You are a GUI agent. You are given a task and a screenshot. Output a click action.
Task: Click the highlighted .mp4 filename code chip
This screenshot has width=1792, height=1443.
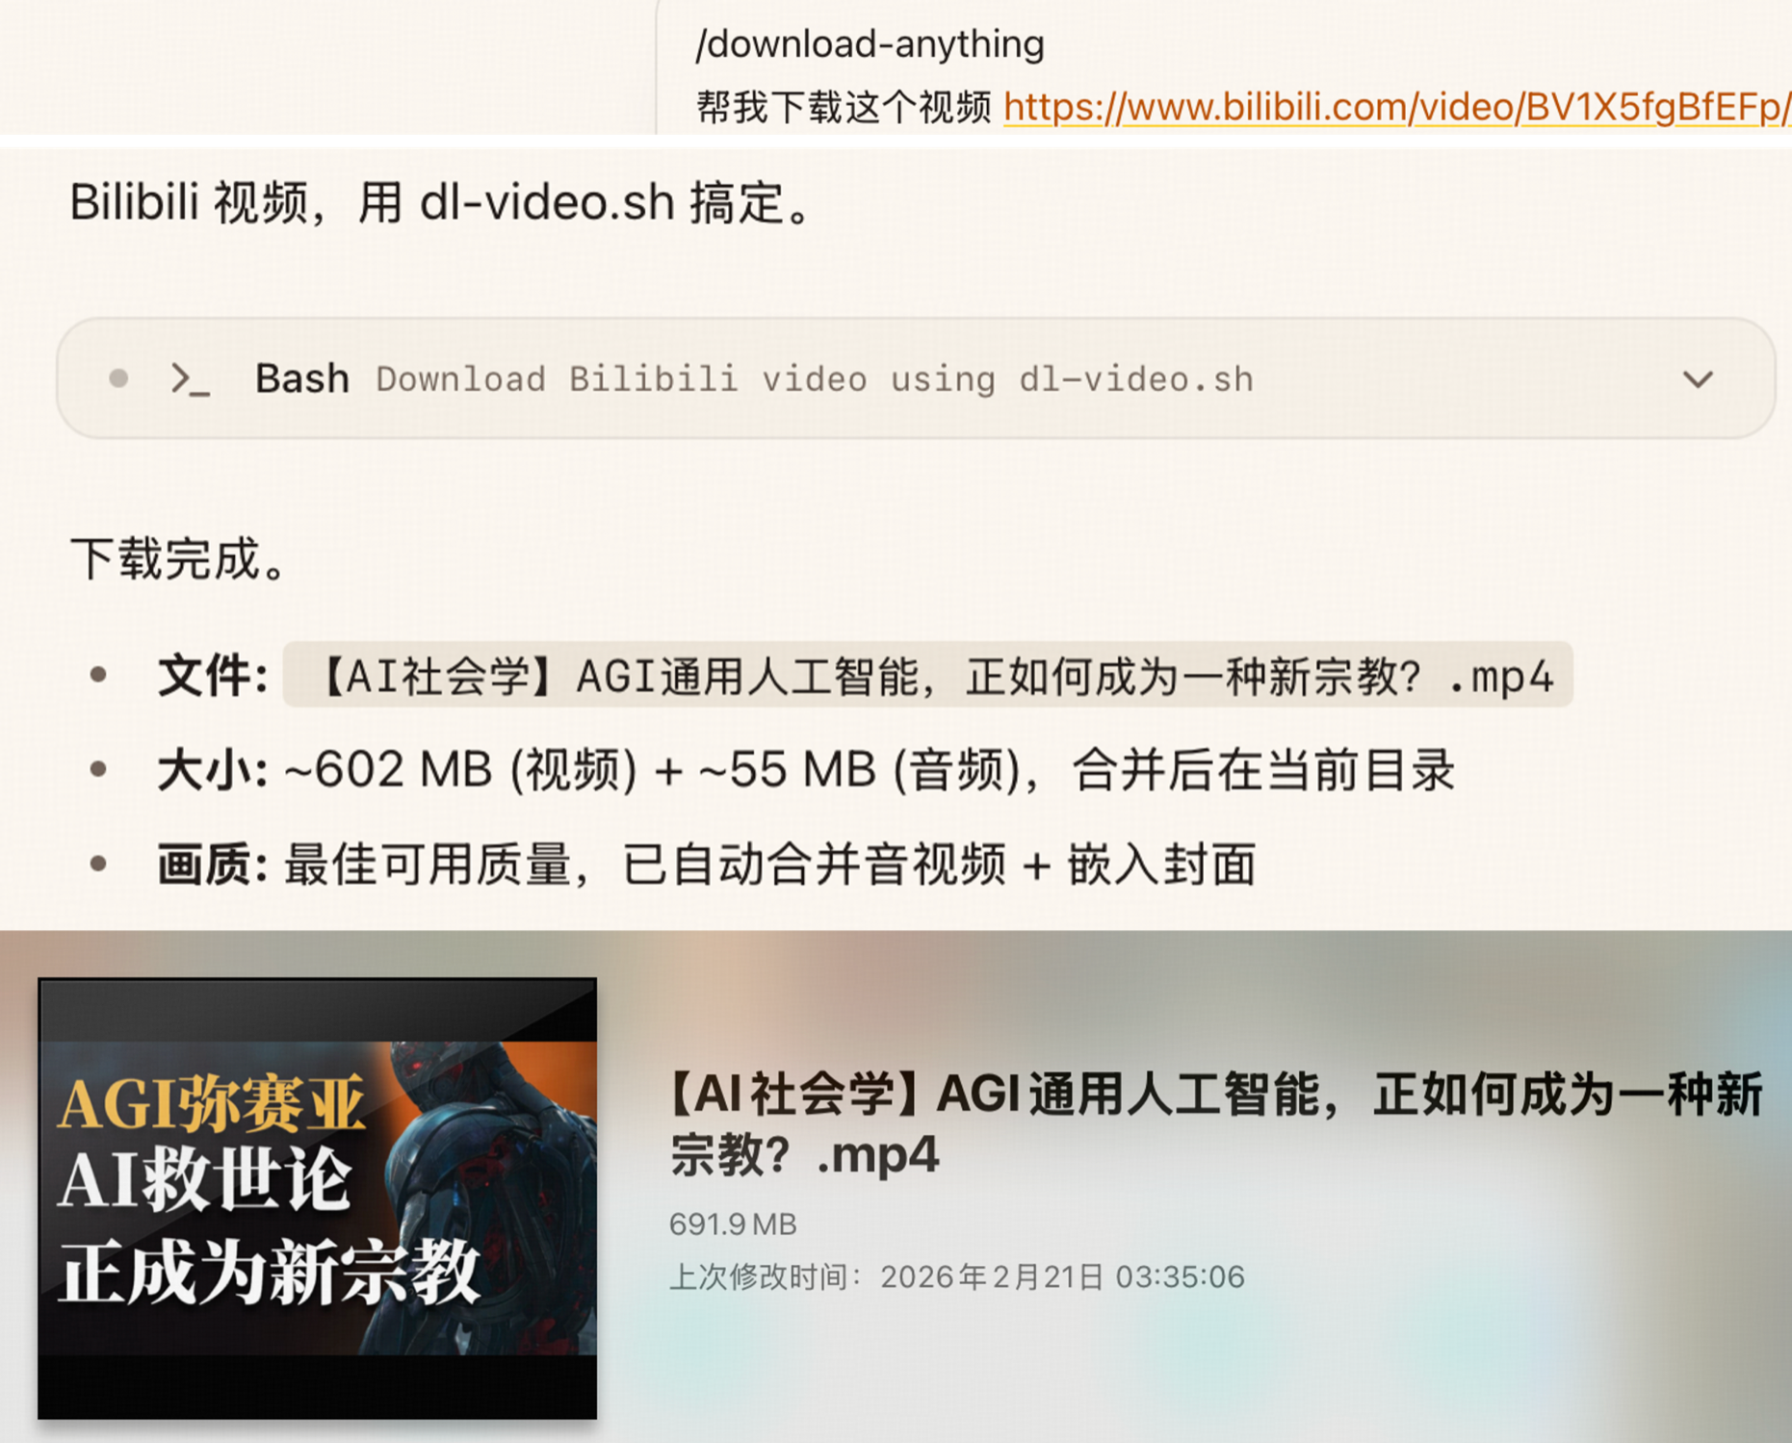[927, 675]
